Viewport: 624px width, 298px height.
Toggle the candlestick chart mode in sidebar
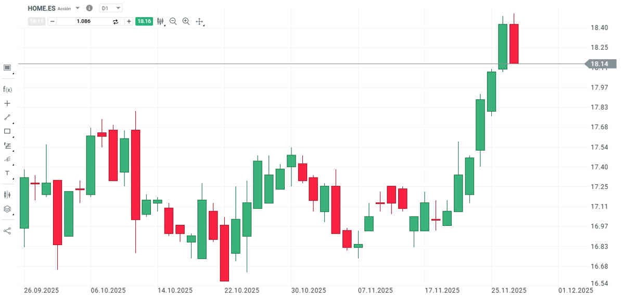point(7,194)
